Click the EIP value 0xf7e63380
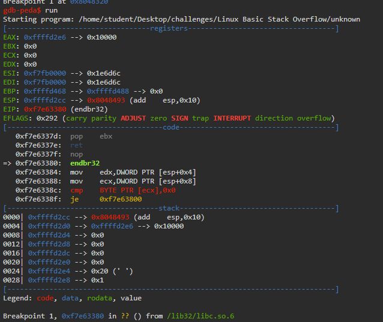Viewport: 383px width, 322px height. [45, 109]
